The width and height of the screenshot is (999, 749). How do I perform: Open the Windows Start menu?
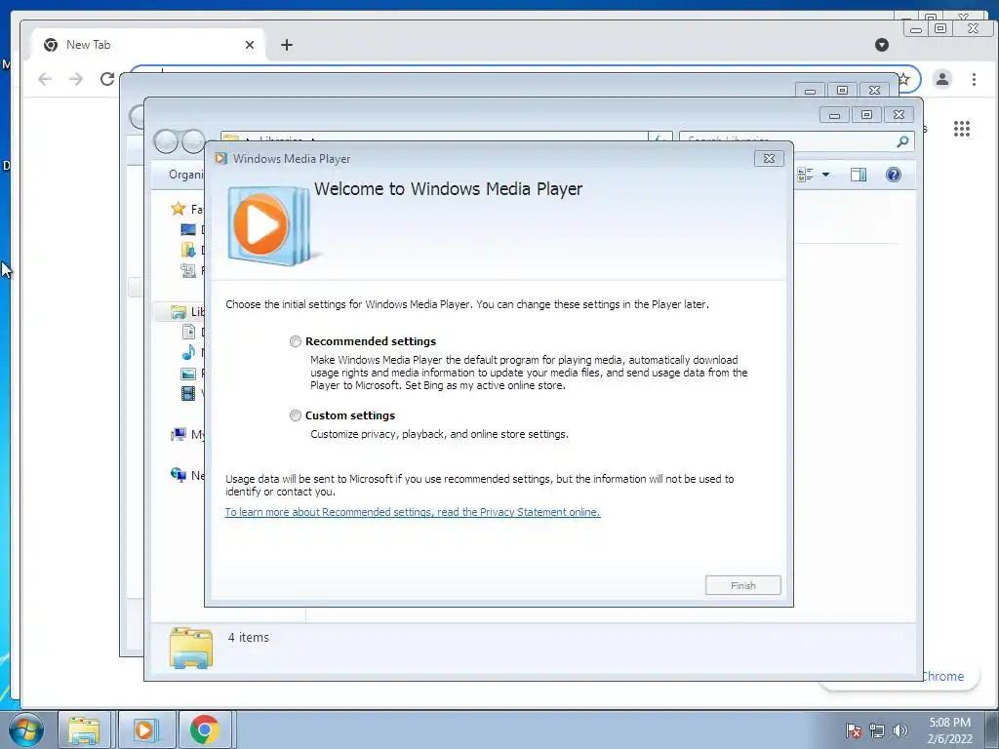click(26, 729)
